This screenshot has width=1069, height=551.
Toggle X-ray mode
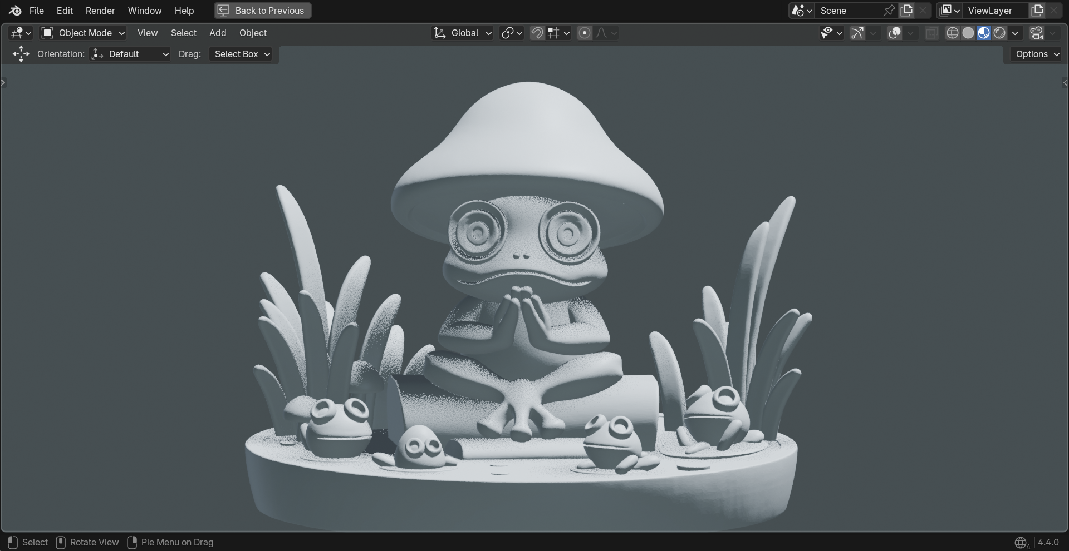coord(931,33)
